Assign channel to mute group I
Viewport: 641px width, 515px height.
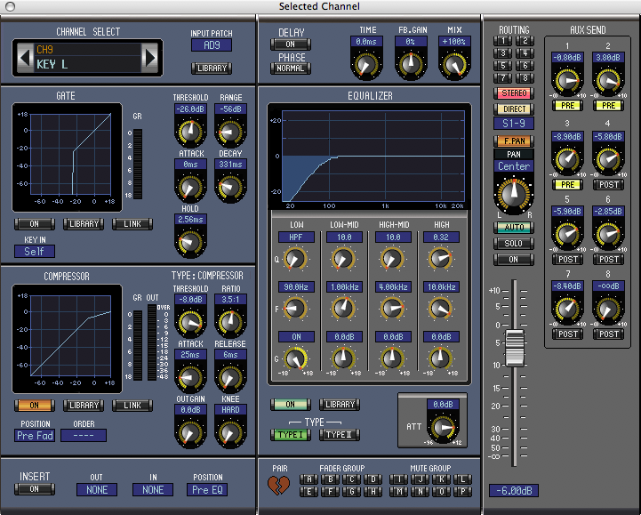tap(399, 479)
